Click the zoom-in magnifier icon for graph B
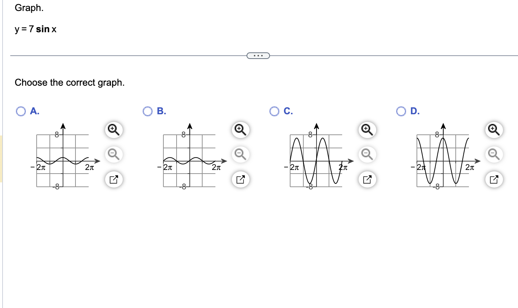 [x=240, y=130]
